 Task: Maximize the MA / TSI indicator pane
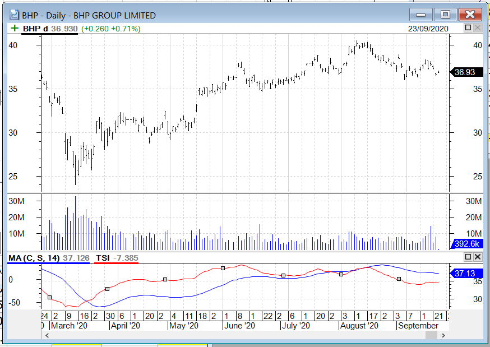(468, 257)
